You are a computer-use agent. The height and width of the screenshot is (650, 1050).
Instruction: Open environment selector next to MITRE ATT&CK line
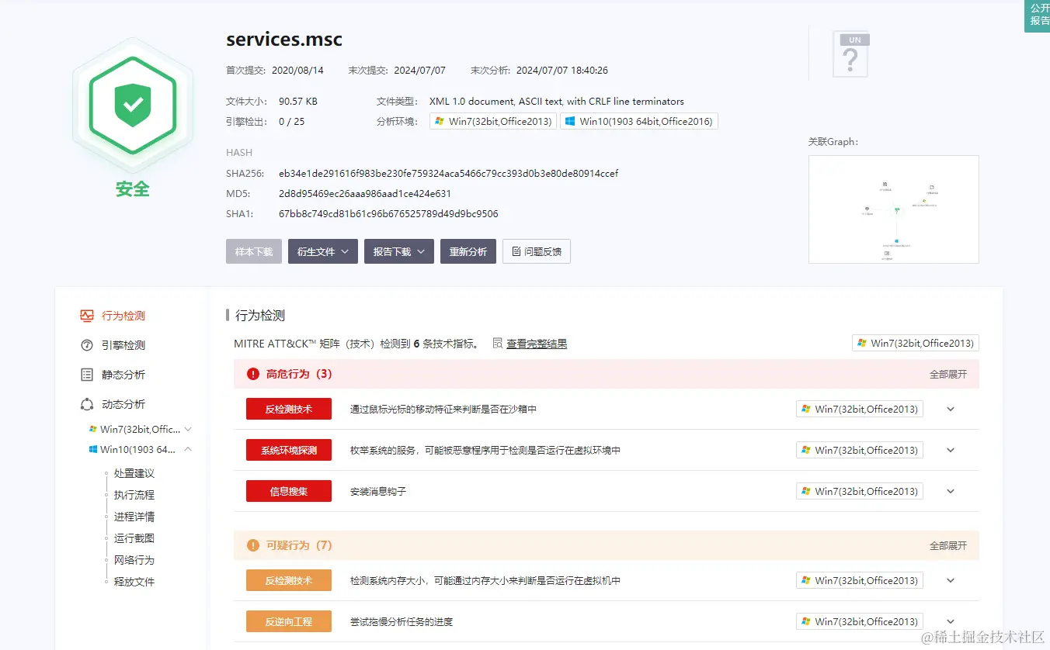(x=916, y=343)
